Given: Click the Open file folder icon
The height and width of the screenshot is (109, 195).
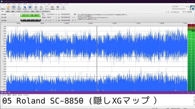Looking at the screenshot, I should 8,8.
